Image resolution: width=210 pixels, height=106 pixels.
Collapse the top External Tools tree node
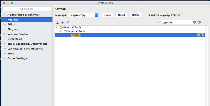click(56, 27)
